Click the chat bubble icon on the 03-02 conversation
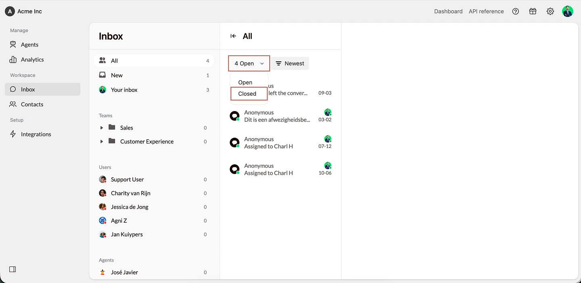 (235, 116)
